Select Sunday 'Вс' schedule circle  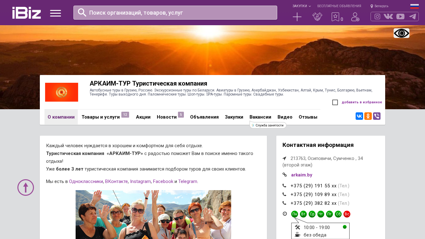tap(347, 214)
